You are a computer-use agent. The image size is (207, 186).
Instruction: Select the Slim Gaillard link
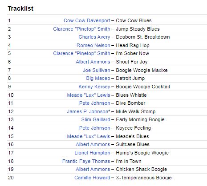tap(96, 119)
